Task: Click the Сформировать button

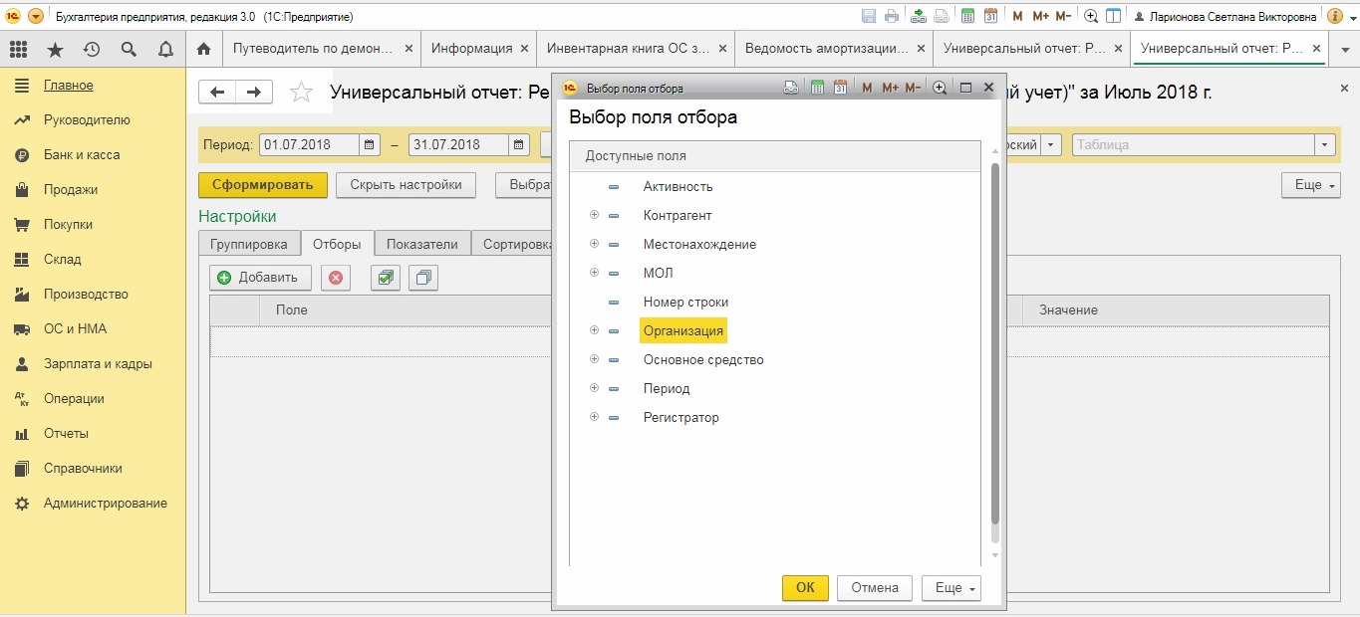Action: (262, 184)
